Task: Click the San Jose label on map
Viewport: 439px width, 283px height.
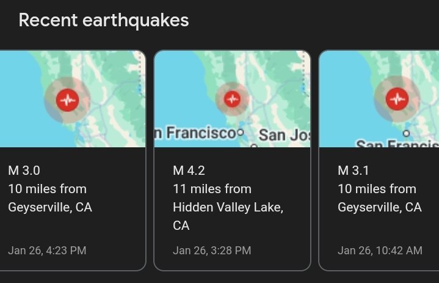Action: [x=285, y=135]
